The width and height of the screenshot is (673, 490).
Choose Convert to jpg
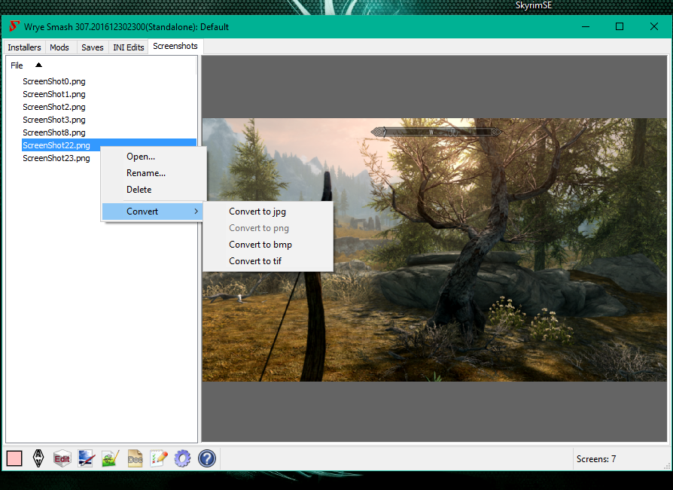[x=257, y=212]
